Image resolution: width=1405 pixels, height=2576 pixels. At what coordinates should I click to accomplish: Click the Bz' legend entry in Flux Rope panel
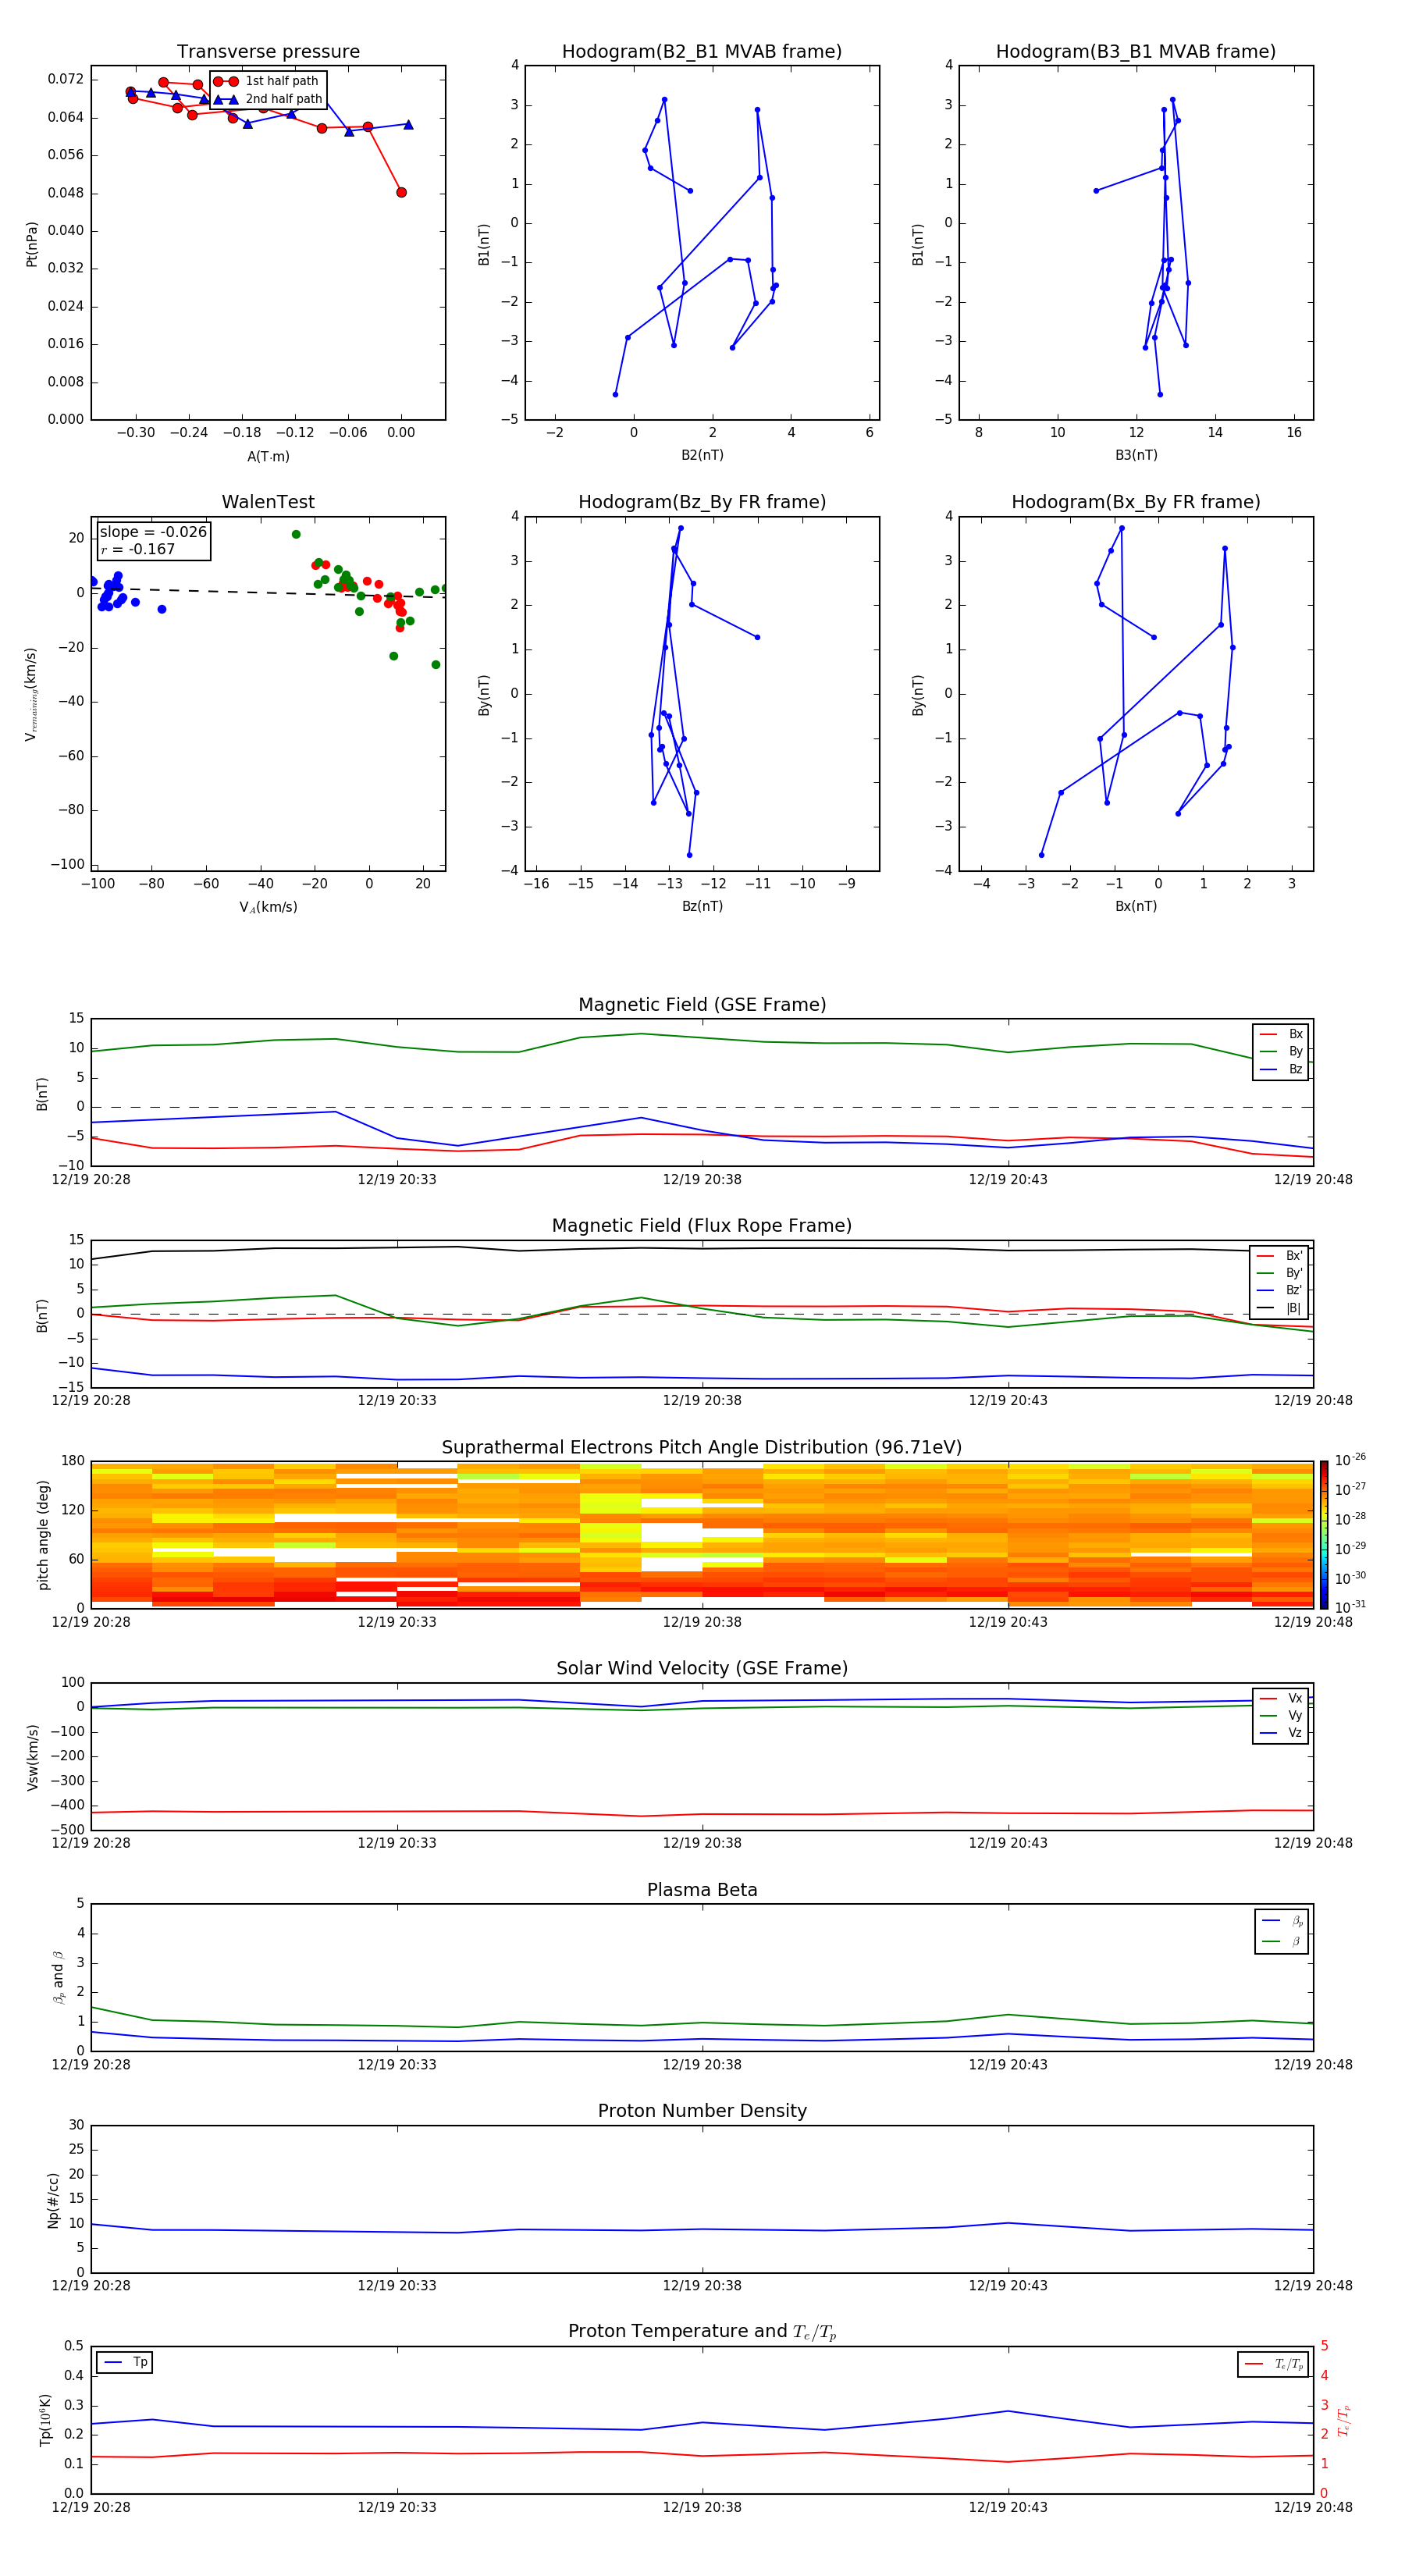pos(1280,1291)
